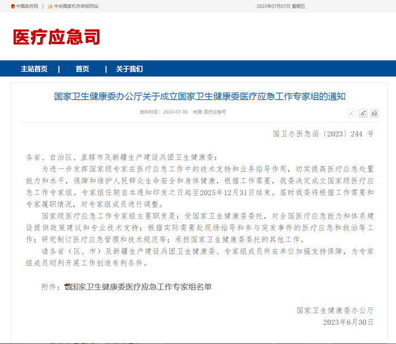Click the header date 2023年07月07日 星期五
Image resolution: width=396 pixels, height=344 pixels.
(x=281, y=6)
